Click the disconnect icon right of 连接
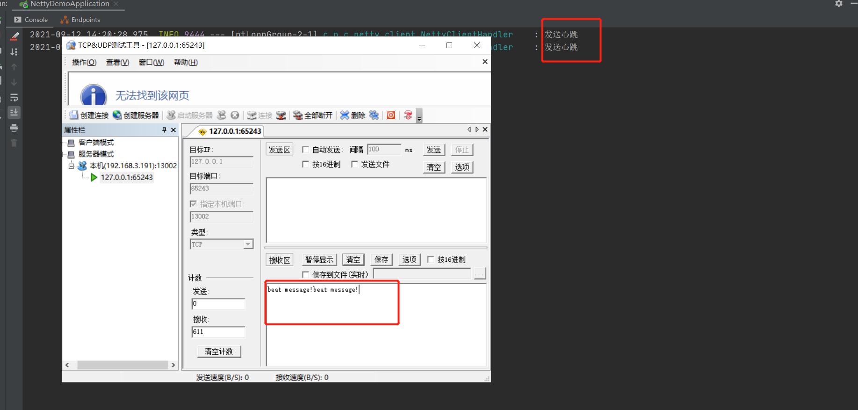Screen dimensions: 858x410 281,115
